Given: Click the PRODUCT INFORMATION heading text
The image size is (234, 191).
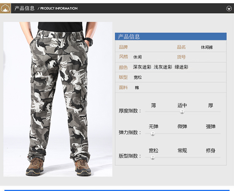Looking at the screenshot, I should coord(59,8).
